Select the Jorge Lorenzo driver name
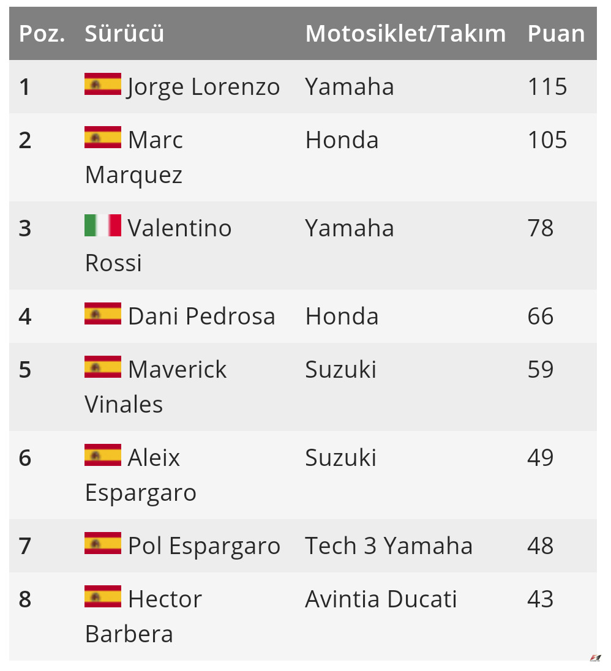611x671 pixels. coord(203,87)
